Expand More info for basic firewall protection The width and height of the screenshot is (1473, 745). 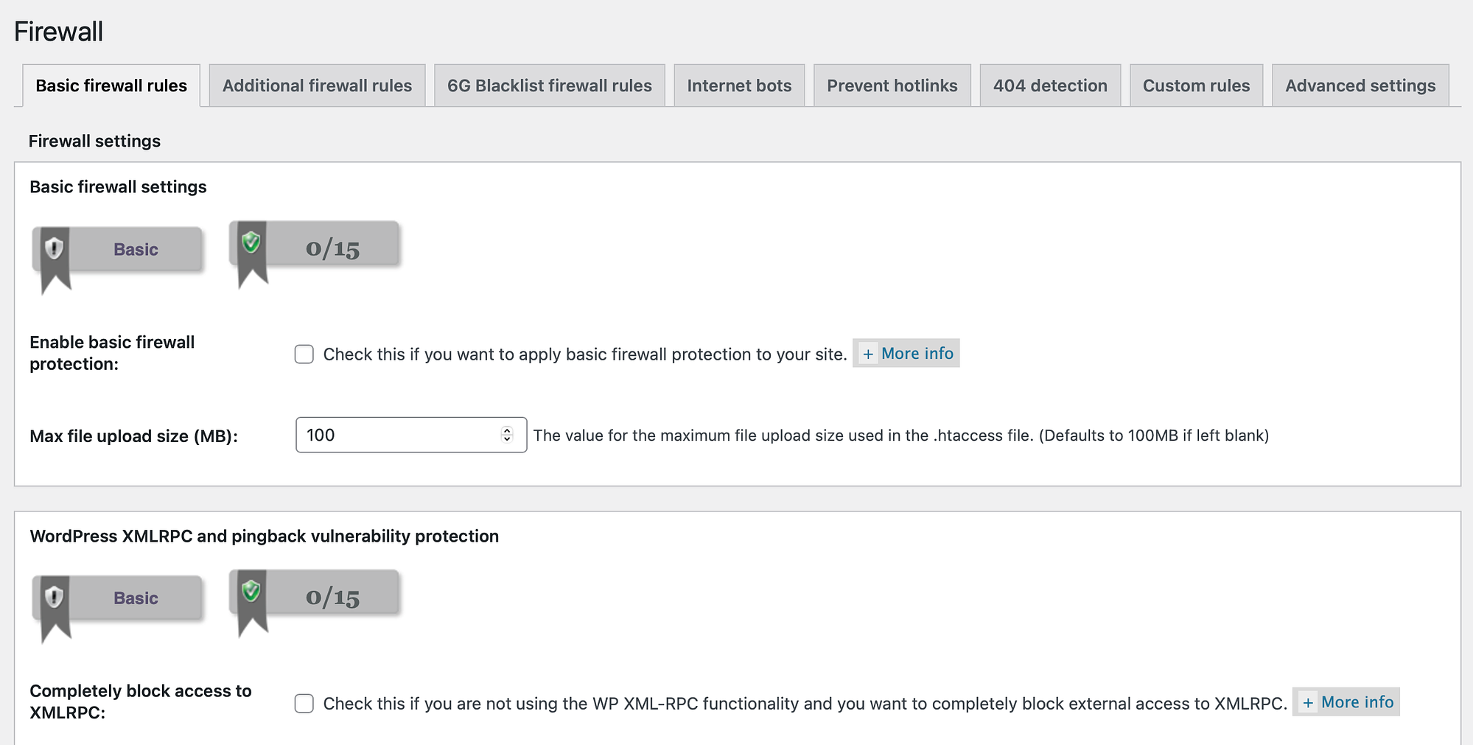pyautogui.click(x=906, y=354)
